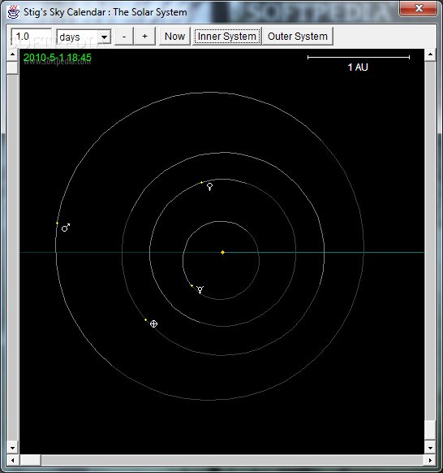Viewport: 443px width, 473px height.
Task: Click the Sun marker at the center
Action: tap(222, 252)
